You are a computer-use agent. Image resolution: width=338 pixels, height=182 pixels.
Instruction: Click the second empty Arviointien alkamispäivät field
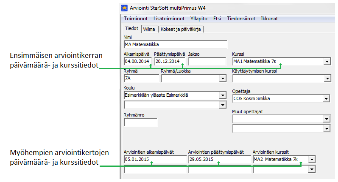(155, 170)
